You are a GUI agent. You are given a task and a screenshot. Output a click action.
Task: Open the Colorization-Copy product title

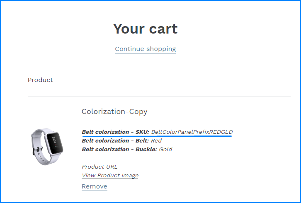[114, 111]
